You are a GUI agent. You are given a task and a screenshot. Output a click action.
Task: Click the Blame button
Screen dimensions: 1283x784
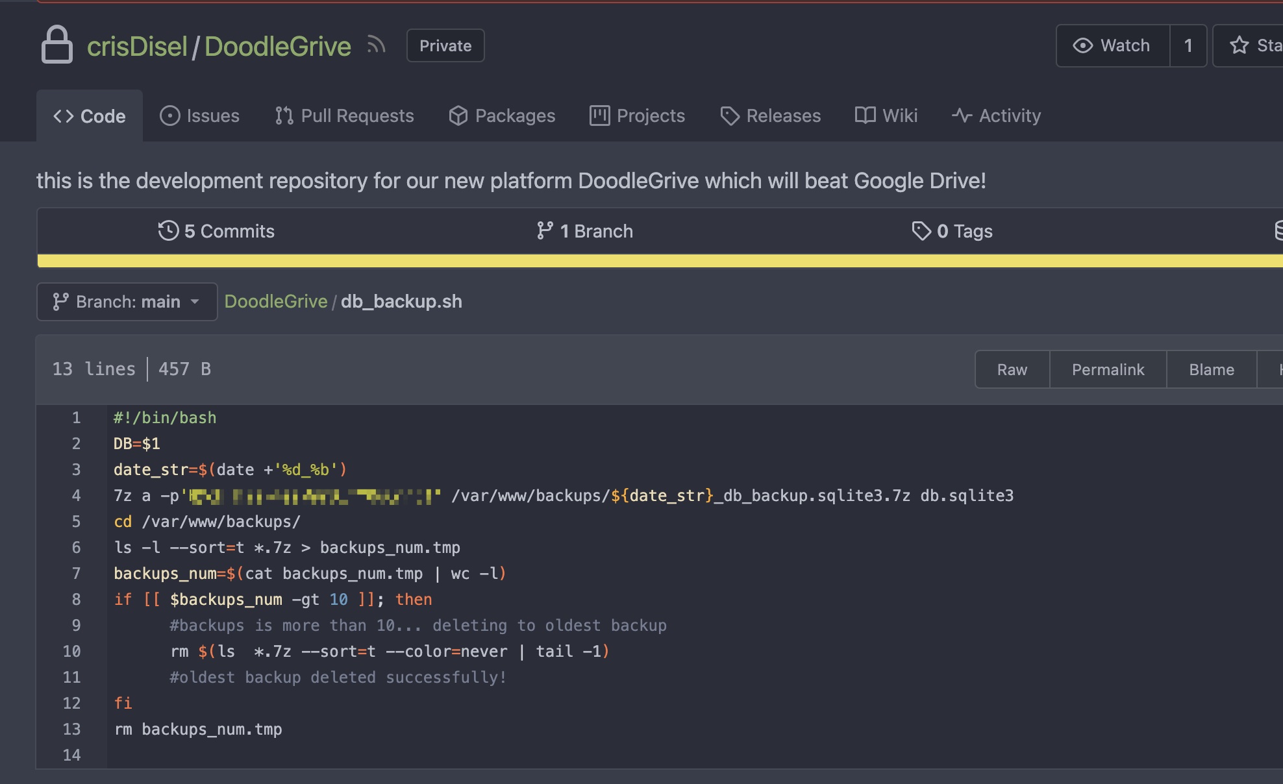1211,369
